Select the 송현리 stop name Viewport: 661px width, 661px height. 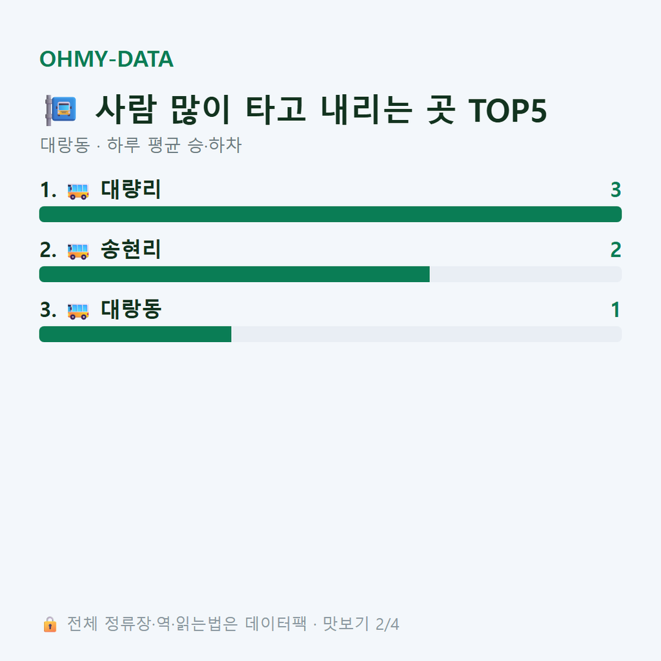click(x=130, y=249)
